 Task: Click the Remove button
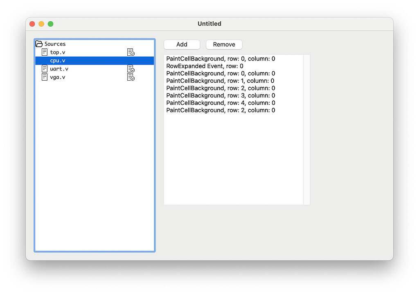tap(224, 44)
